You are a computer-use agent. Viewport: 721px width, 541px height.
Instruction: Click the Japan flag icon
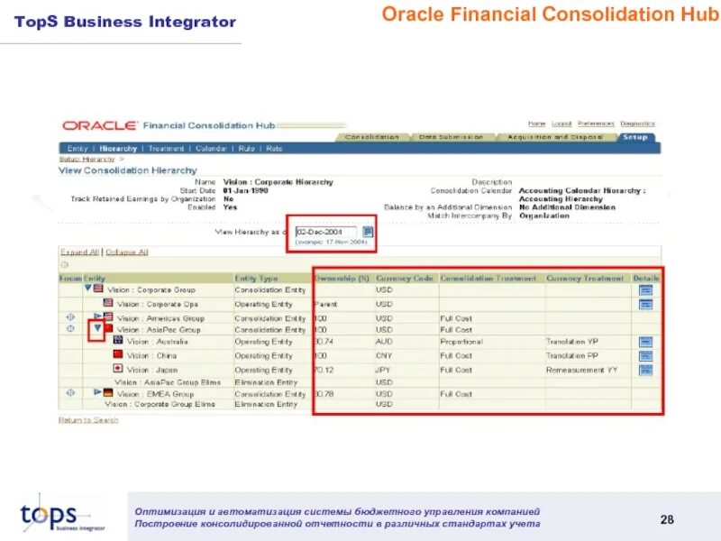click(118, 368)
